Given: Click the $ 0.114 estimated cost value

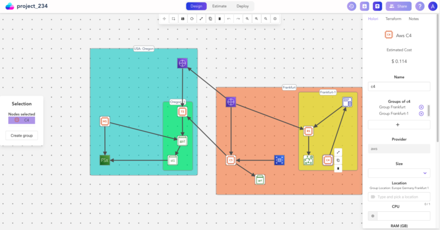Looking at the screenshot, I should tap(399, 61).
